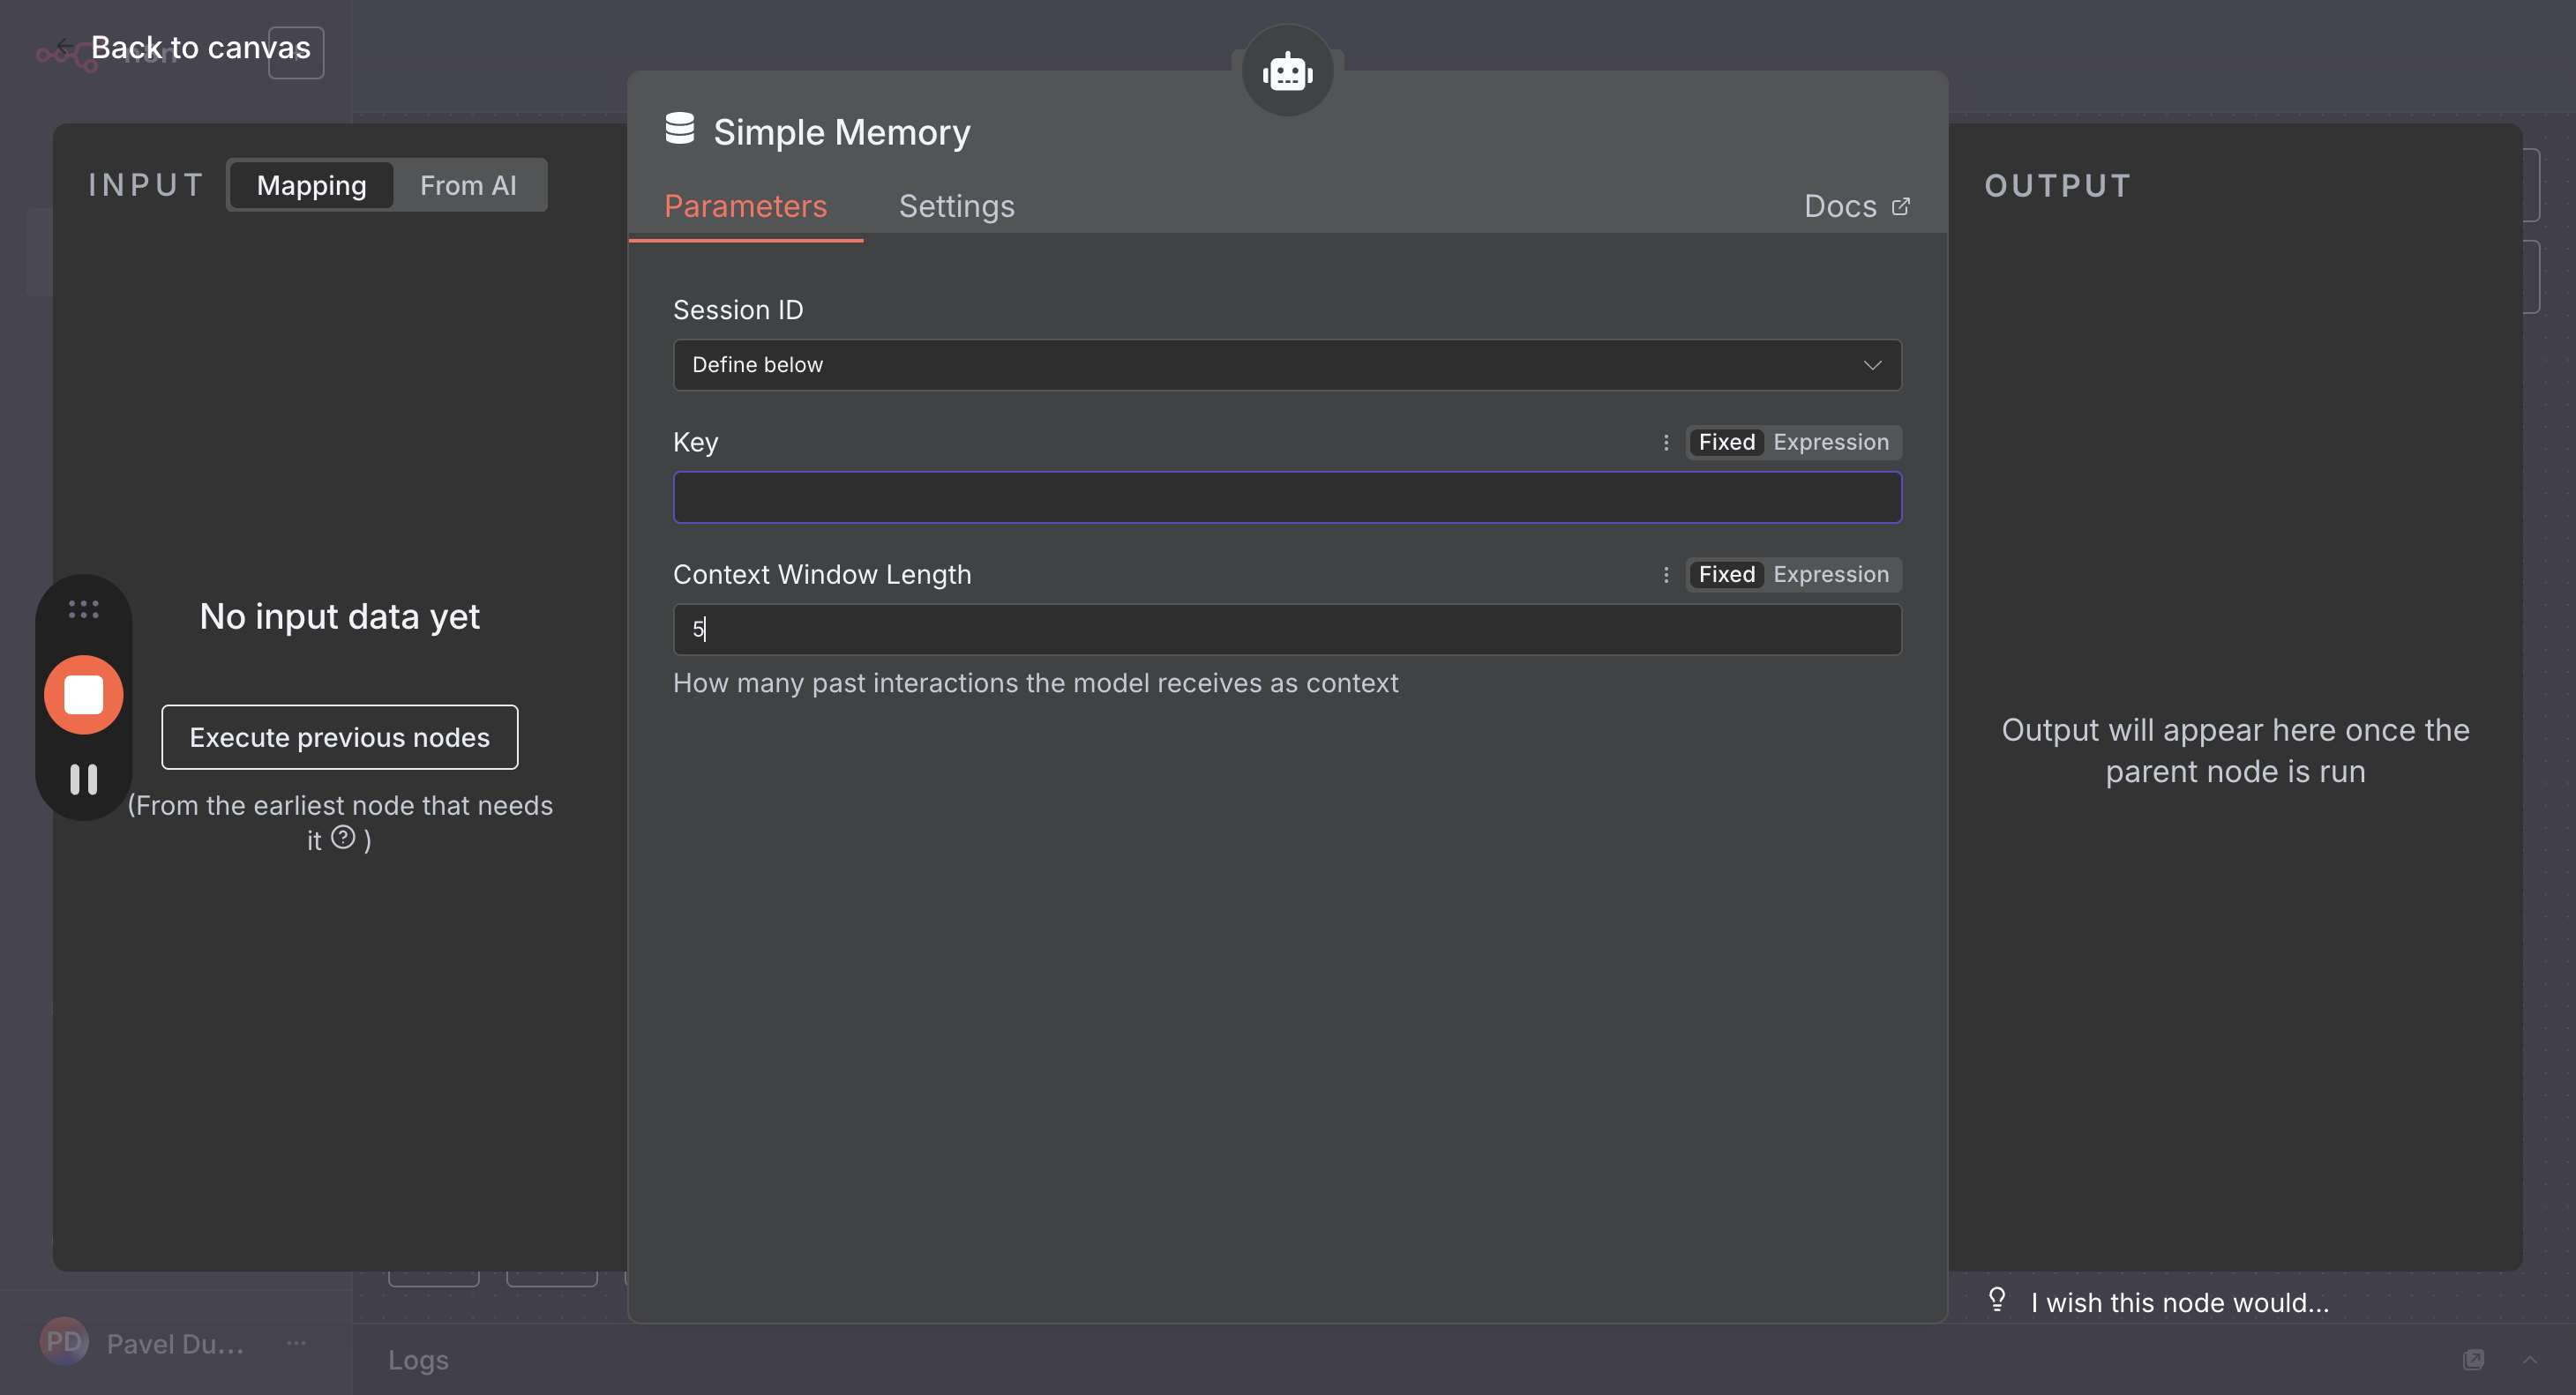Expand the Logs panel chevron

[2529, 1359]
